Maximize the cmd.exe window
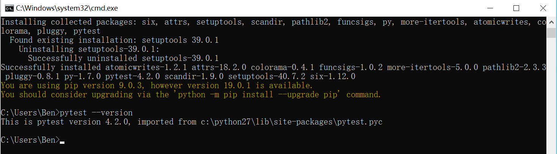 (516, 8)
